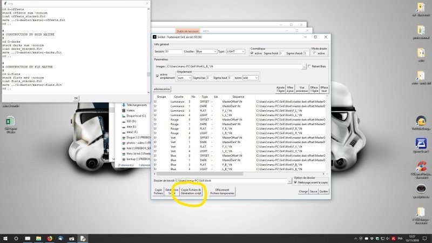The image size is (432, 243).
Task: Click the Type column header
Action: coord(205,97)
